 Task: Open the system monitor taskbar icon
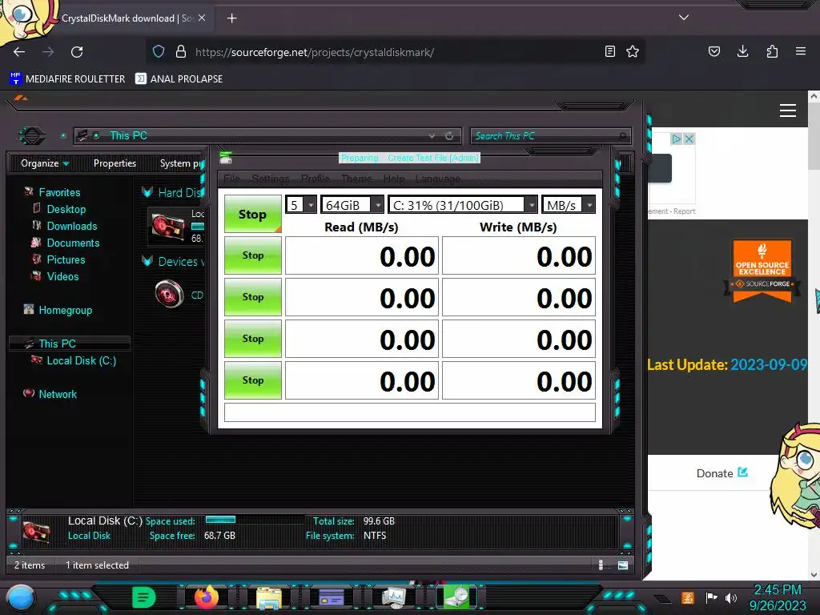[394, 597]
